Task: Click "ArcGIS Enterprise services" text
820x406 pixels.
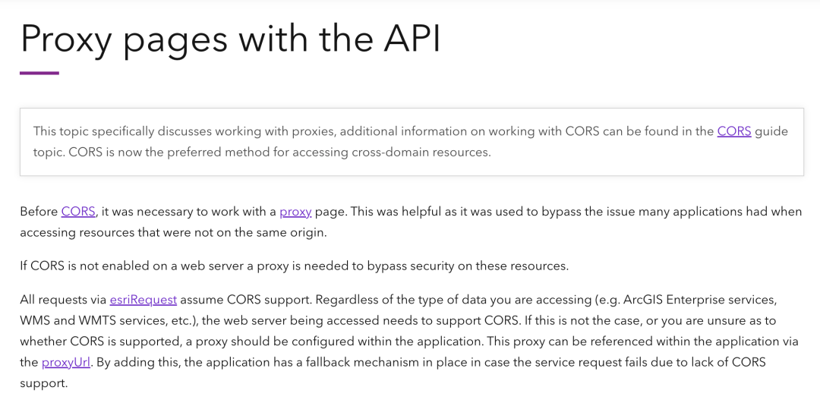Action: point(699,300)
